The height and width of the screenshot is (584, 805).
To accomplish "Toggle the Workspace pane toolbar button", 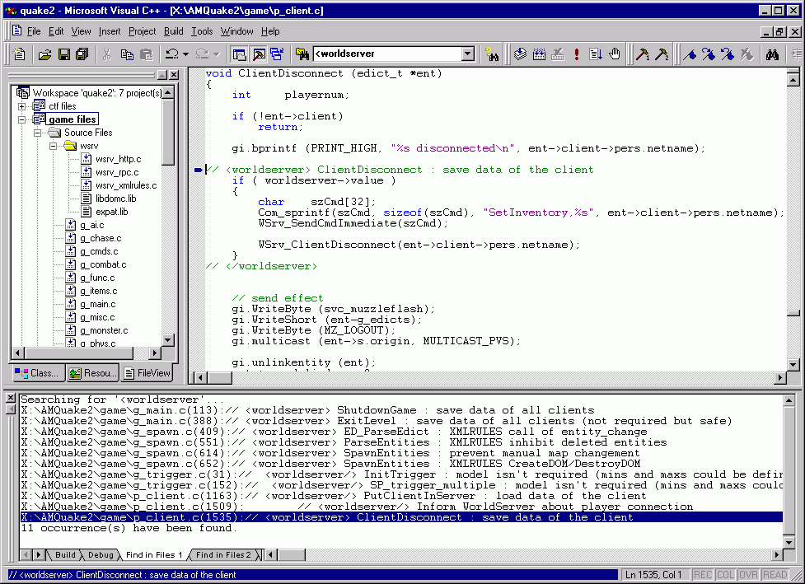I will pyautogui.click(x=239, y=54).
